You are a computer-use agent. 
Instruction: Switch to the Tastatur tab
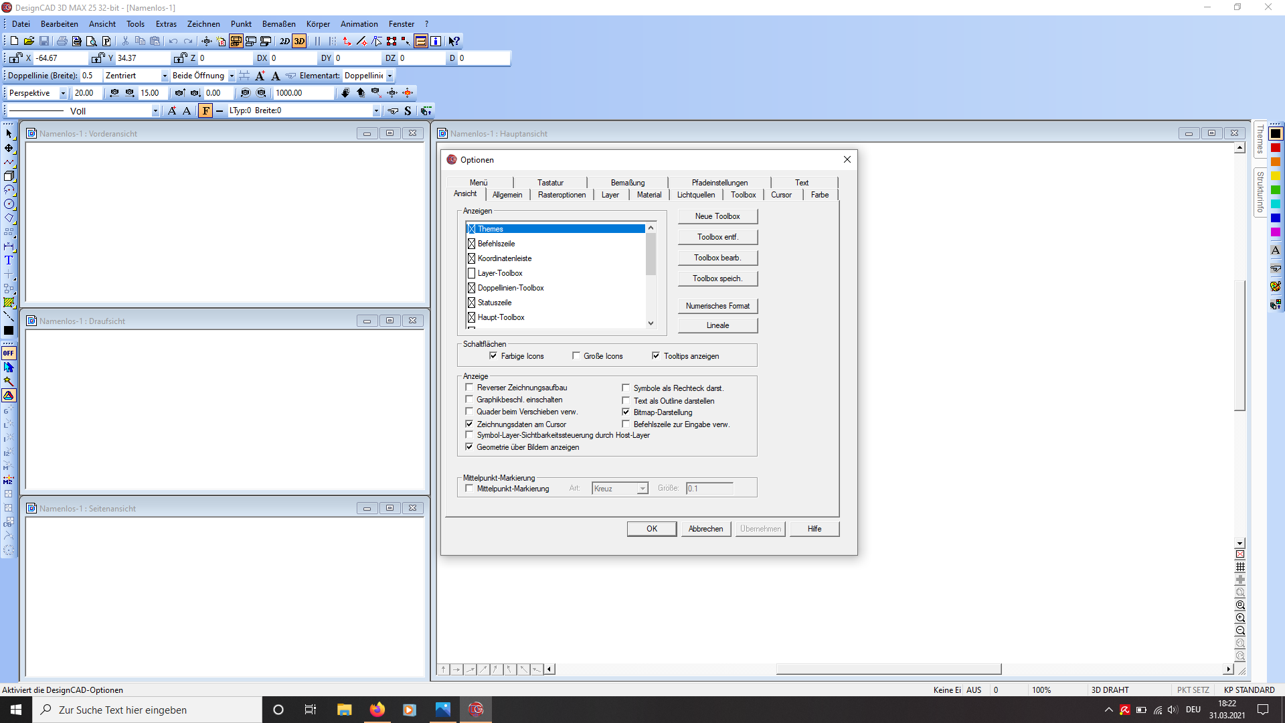(x=550, y=183)
